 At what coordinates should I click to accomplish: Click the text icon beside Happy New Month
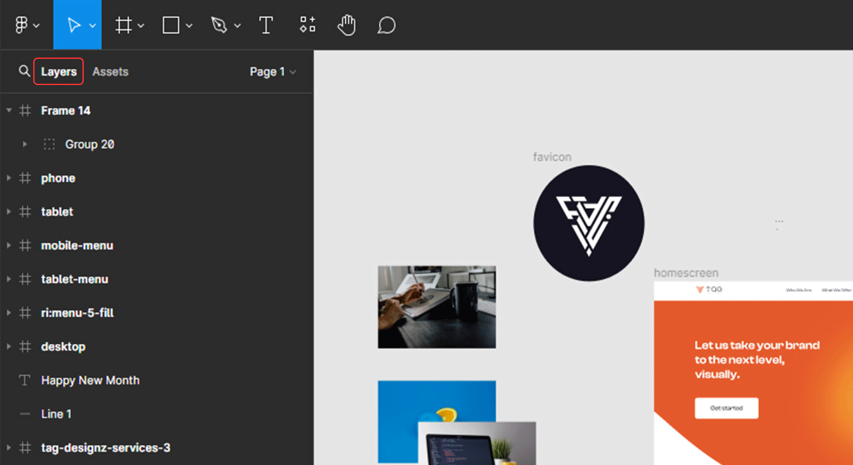(x=25, y=381)
